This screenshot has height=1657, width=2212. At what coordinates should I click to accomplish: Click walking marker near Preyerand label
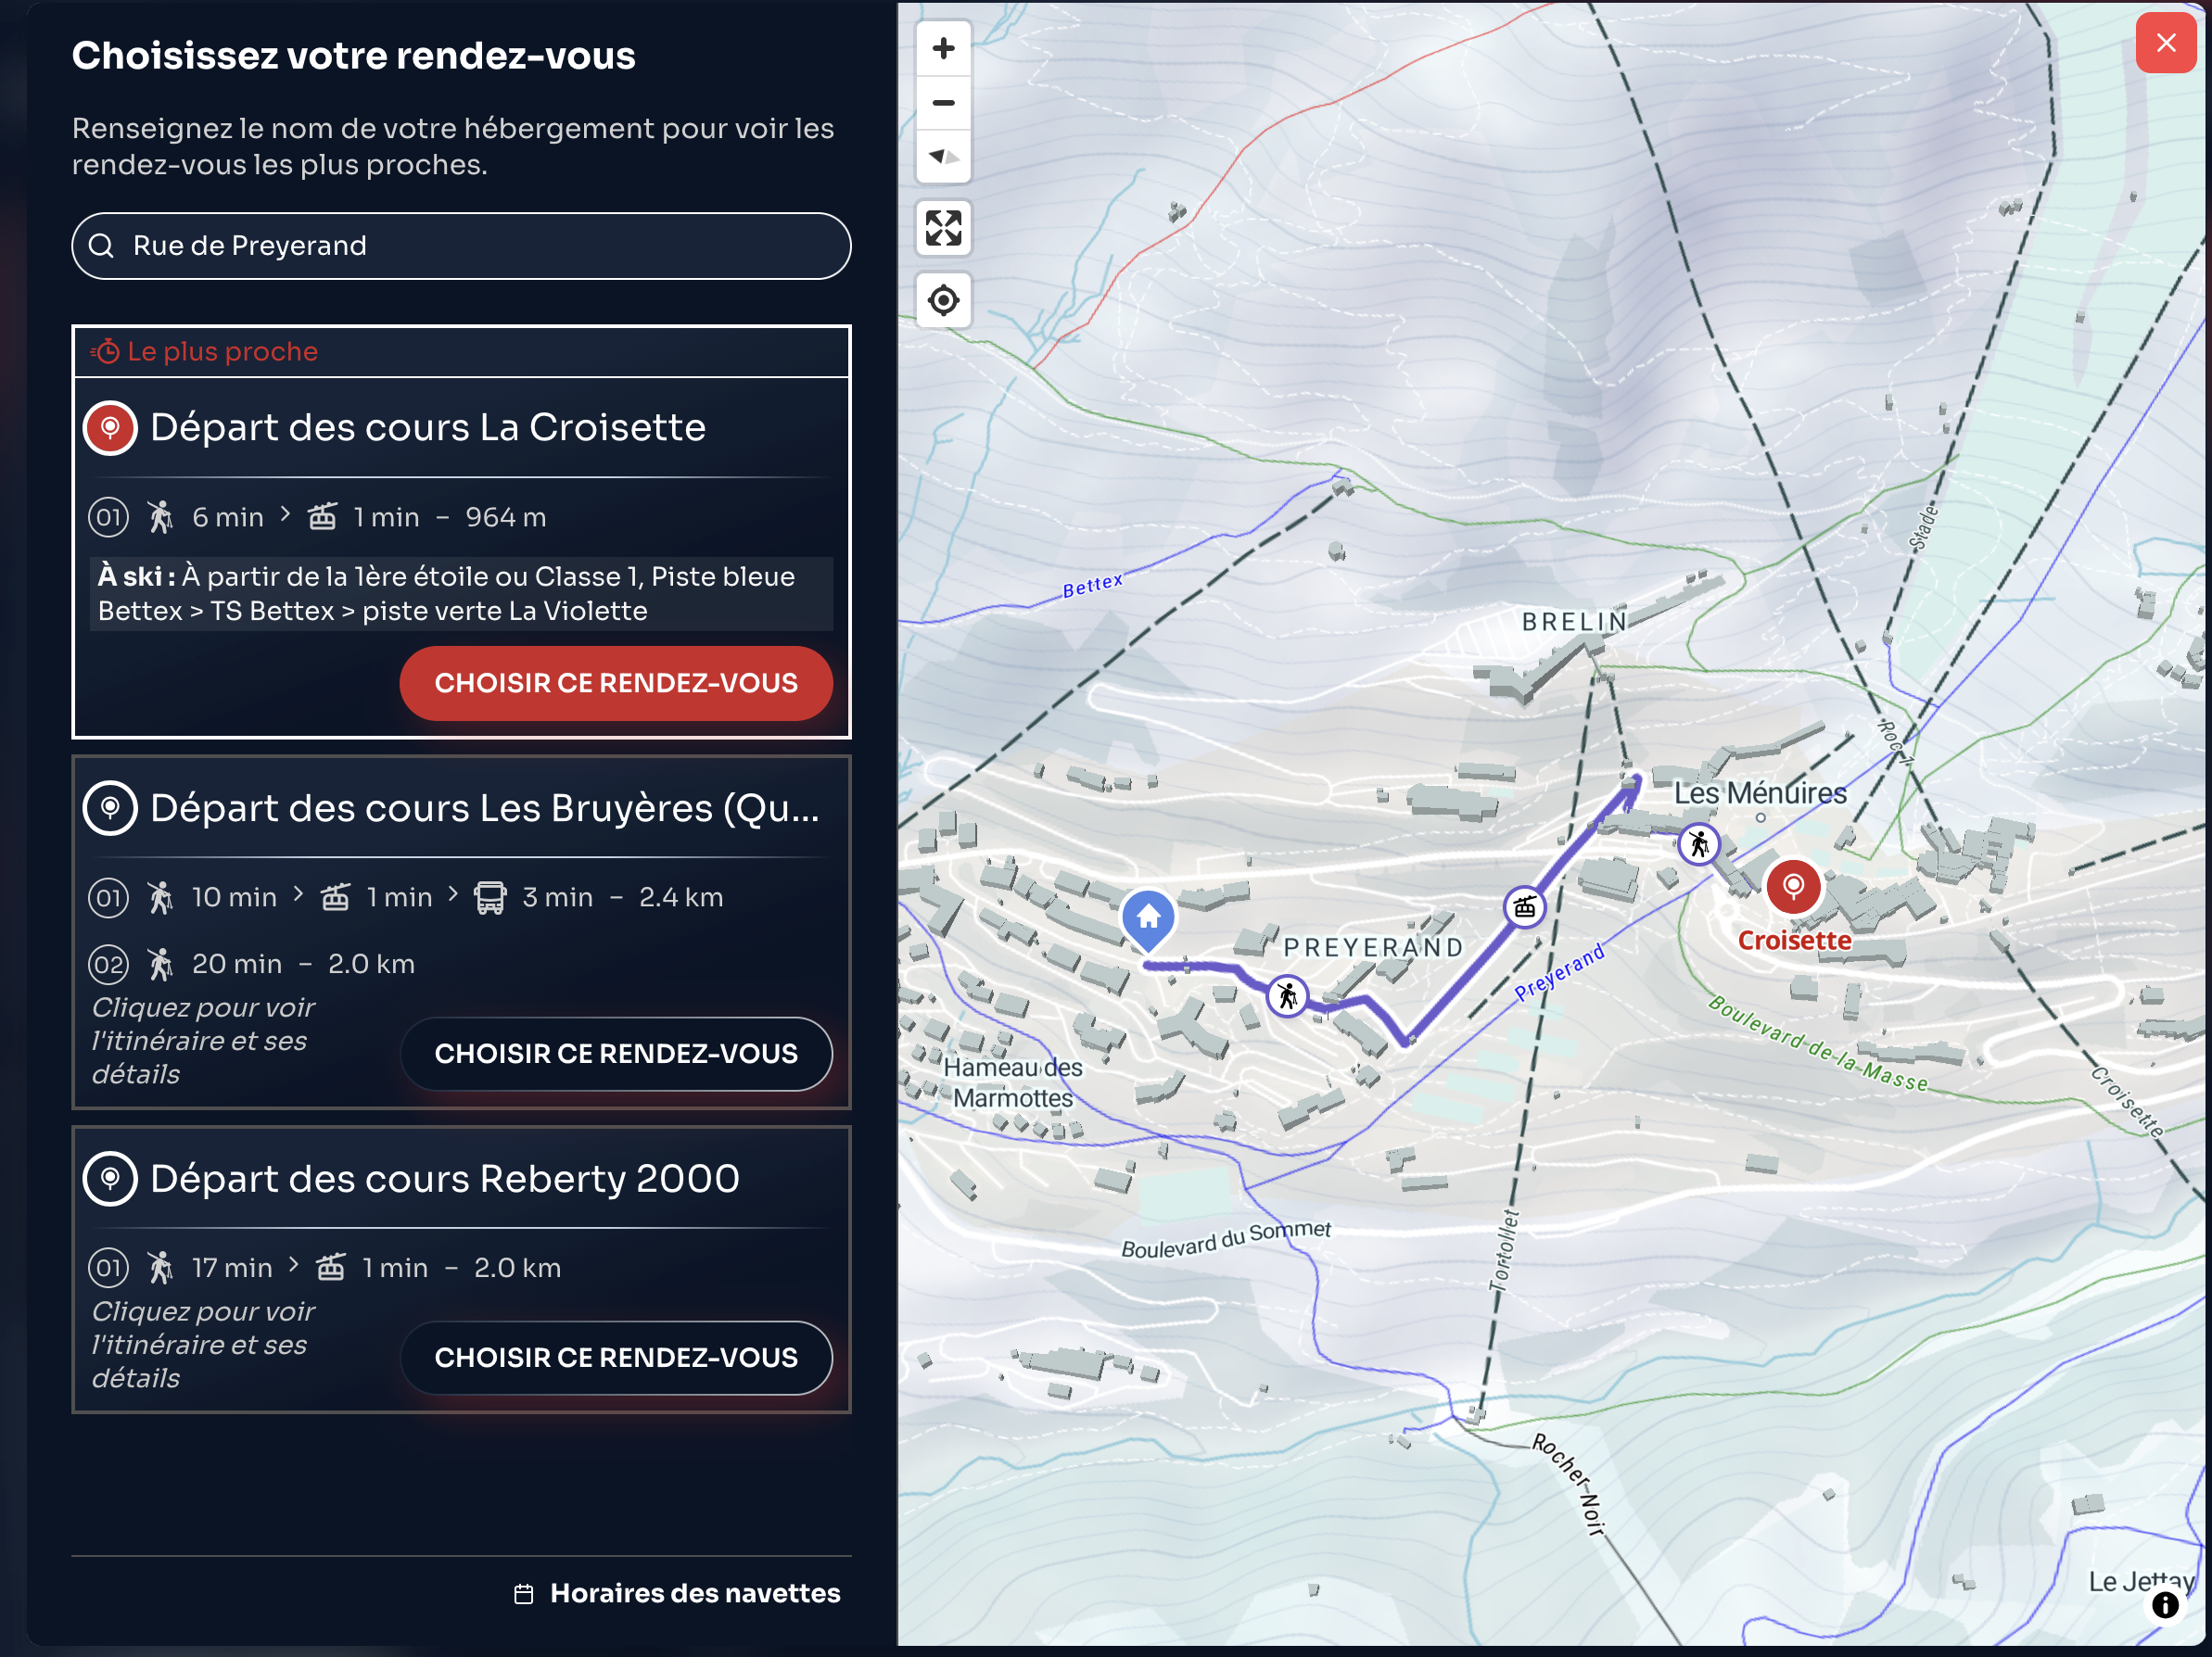pos(1287,995)
